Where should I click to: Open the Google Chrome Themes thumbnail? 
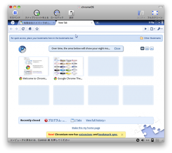coord(69,66)
